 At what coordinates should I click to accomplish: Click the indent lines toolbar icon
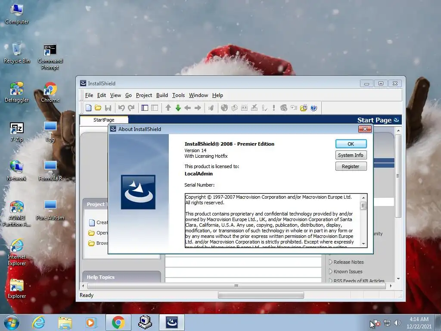point(294,108)
